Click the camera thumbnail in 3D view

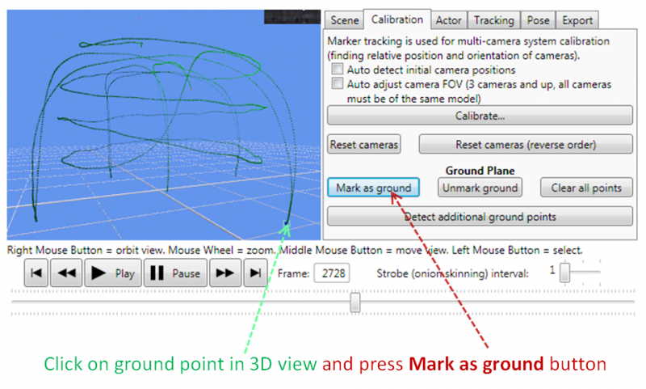tap(292, 16)
